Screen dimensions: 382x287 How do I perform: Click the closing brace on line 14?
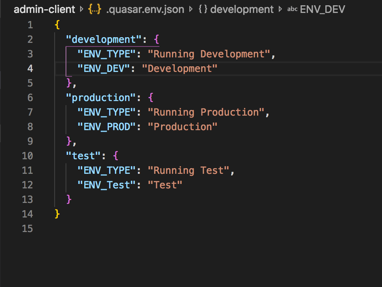pos(56,214)
